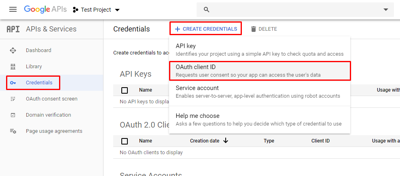Sort by Creation date arrow
Screen dimensions: 400x176
pyautogui.click(x=226, y=140)
